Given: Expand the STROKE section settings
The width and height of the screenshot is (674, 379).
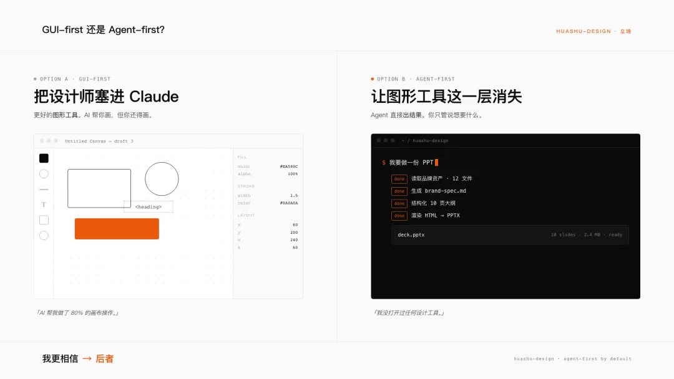Looking at the screenshot, I should pyautogui.click(x=246, y=186).
